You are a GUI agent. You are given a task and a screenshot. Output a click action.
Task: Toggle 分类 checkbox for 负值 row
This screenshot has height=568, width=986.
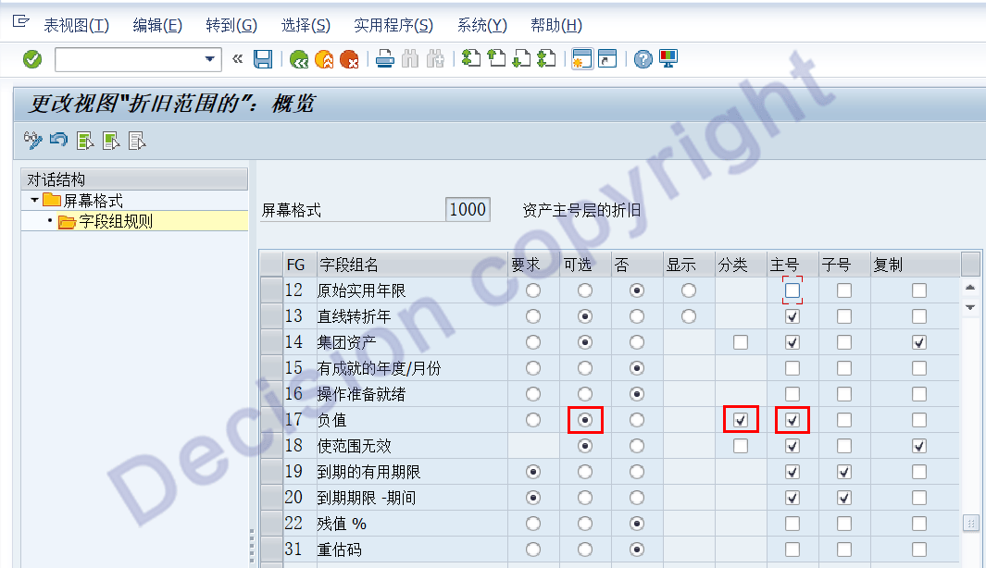741,420
